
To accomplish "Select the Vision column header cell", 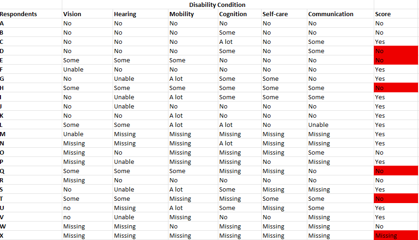I will coord(87,14).
